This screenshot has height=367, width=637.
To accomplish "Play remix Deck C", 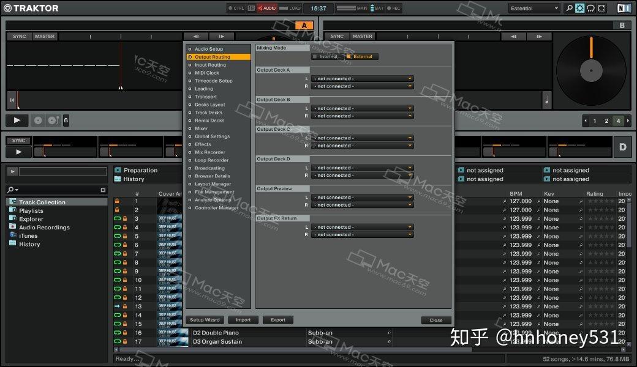I will pos(18,152).
